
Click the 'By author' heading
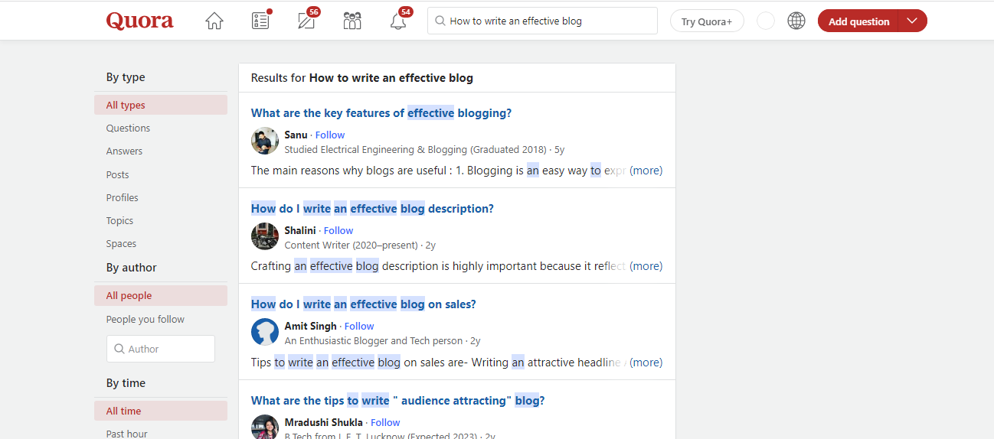(132, 268)
